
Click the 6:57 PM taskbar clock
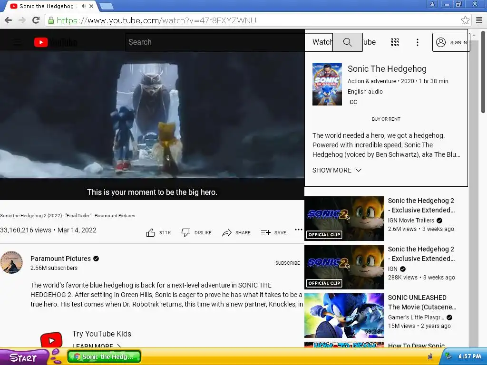tap(469, 356)
